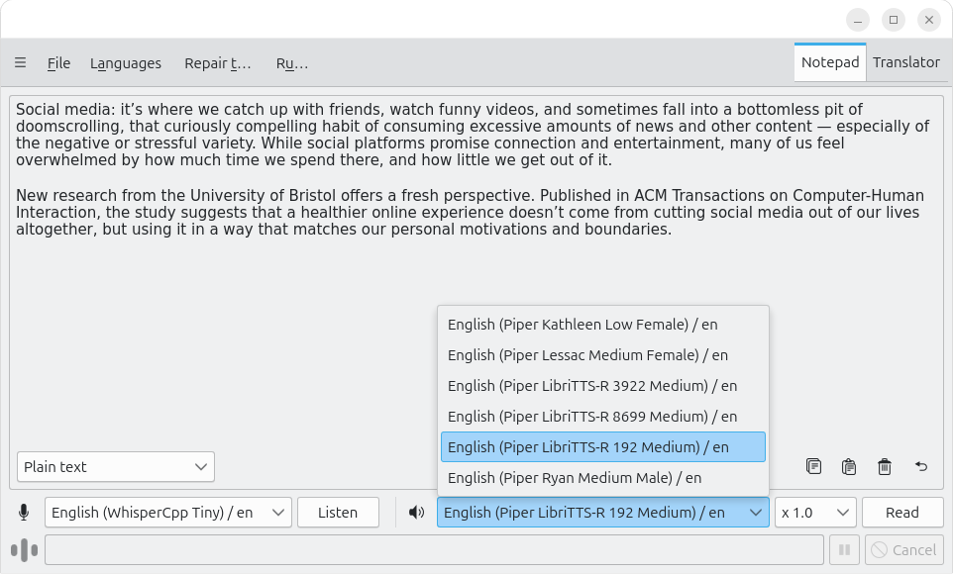Click the speaker volume icon

click(416, 513)
